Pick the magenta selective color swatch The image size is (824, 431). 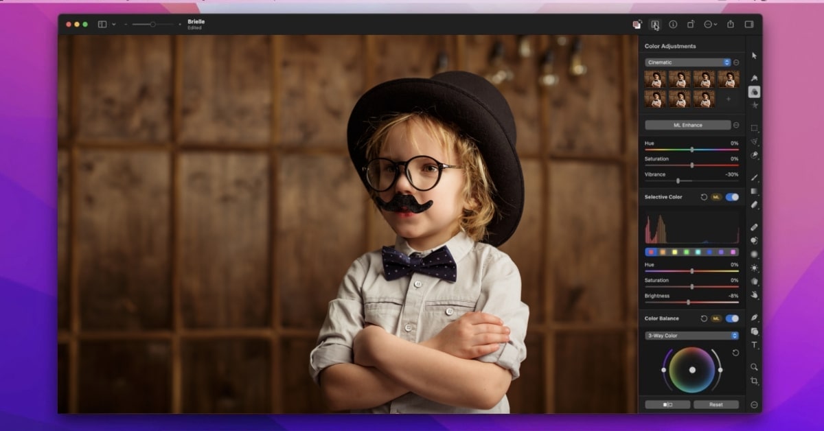click(733, 252)
